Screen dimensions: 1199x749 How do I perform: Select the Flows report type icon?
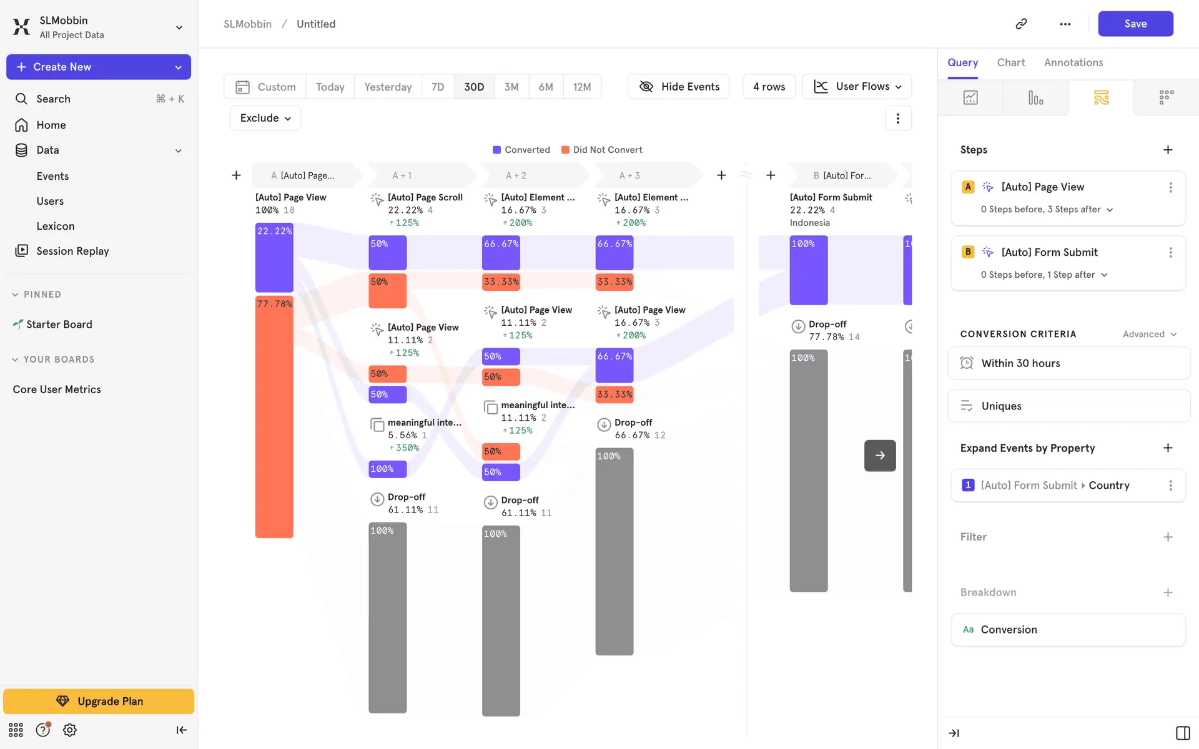coord(1101,98)
